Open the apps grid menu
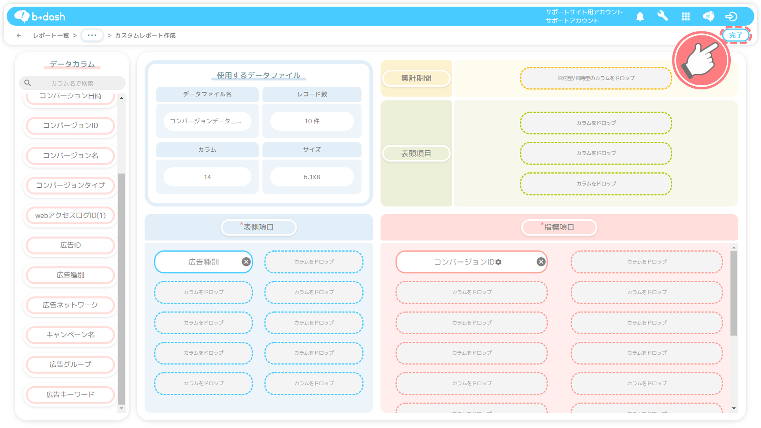 tap(685, 17)
